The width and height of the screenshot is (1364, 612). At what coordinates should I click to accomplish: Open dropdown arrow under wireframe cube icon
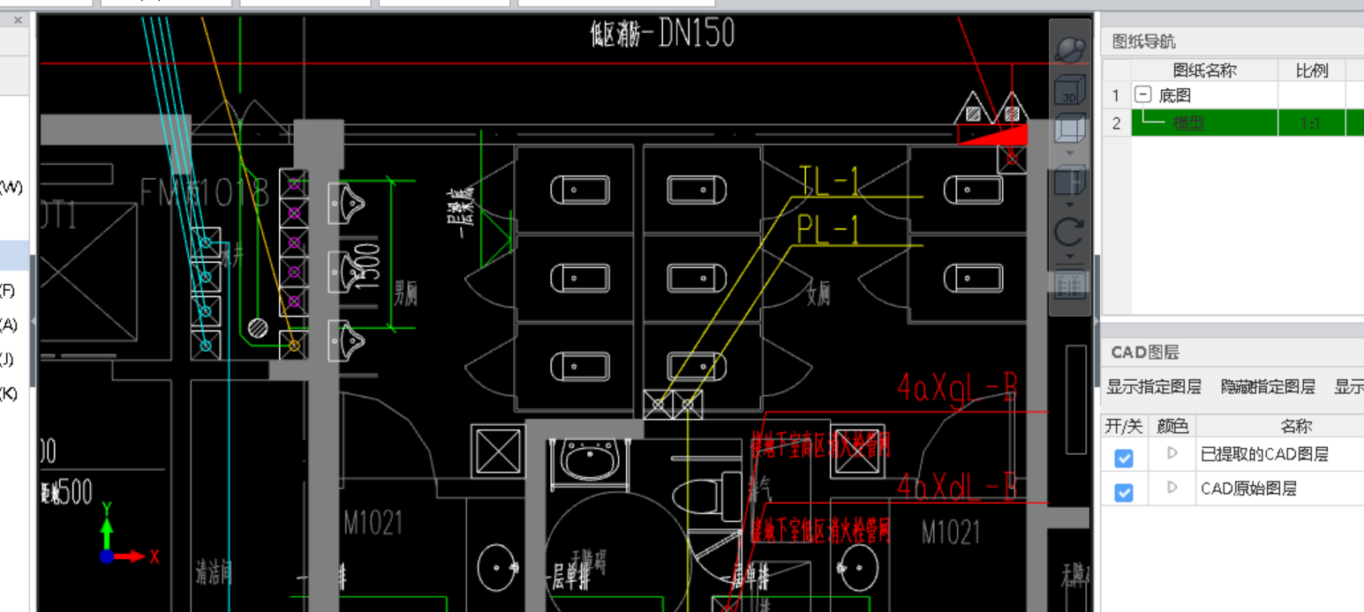coord(1070,153)
